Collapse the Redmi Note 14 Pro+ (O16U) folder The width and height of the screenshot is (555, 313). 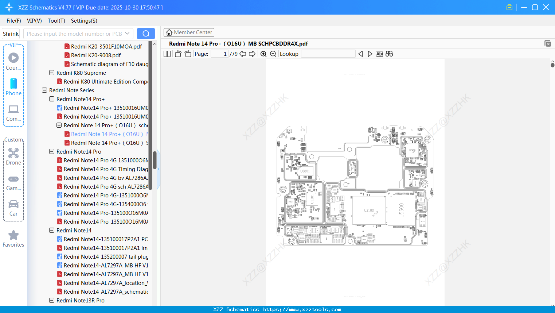(x=59, y=125)
